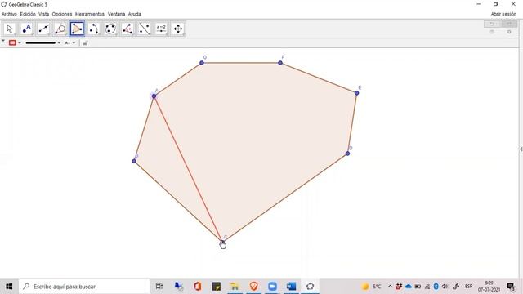Open Task View on the taskbar
523x294 pixels.
(x=159, y=287)
